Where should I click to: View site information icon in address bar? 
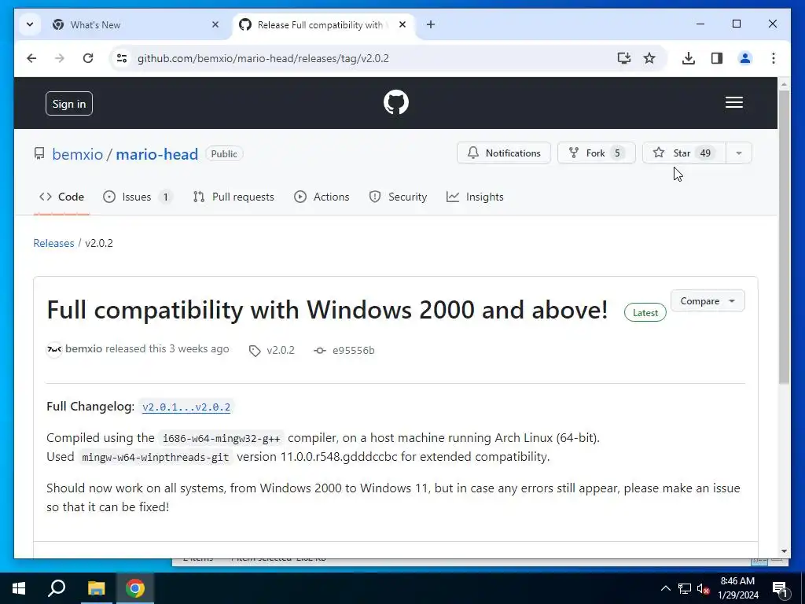122,58
